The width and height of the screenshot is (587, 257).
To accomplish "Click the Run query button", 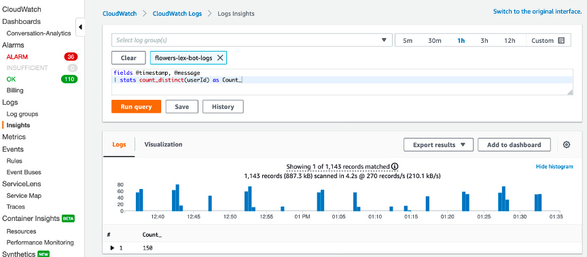I will [137, 106].
